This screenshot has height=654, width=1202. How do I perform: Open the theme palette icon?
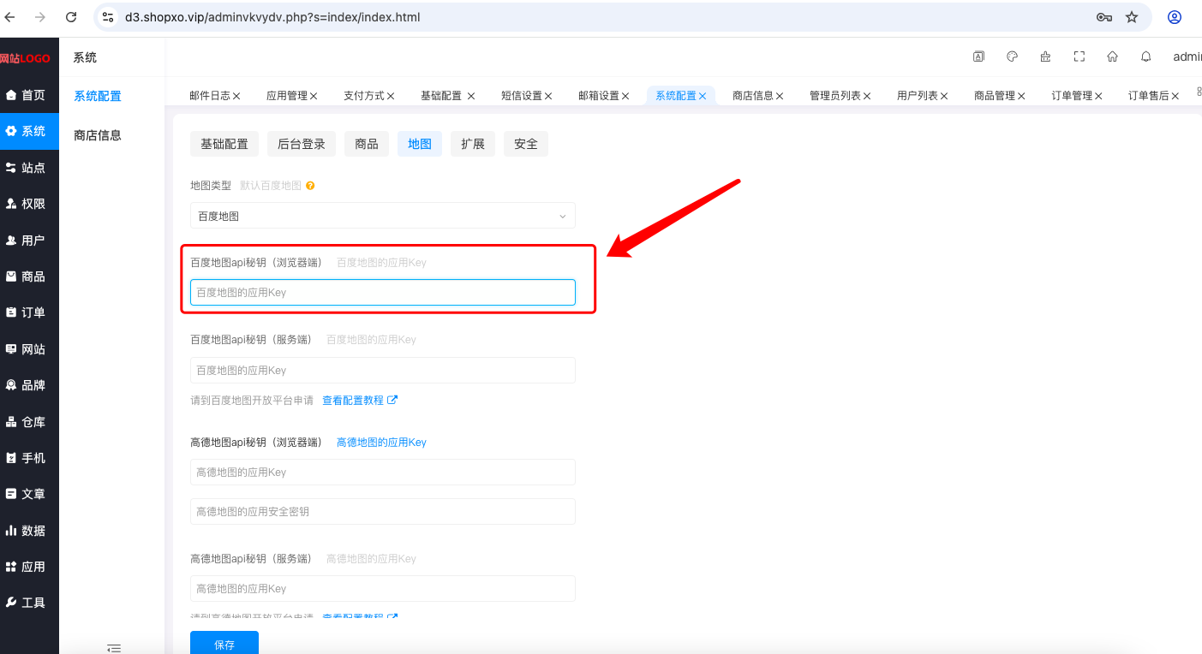click(1012, 56)
